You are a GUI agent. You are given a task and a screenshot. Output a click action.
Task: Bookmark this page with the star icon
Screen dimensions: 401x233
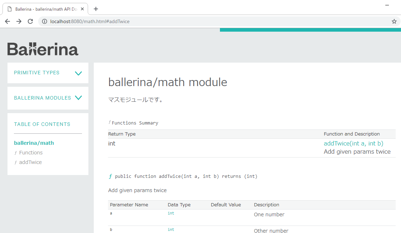pyautogui.click(x=394, y=21)
